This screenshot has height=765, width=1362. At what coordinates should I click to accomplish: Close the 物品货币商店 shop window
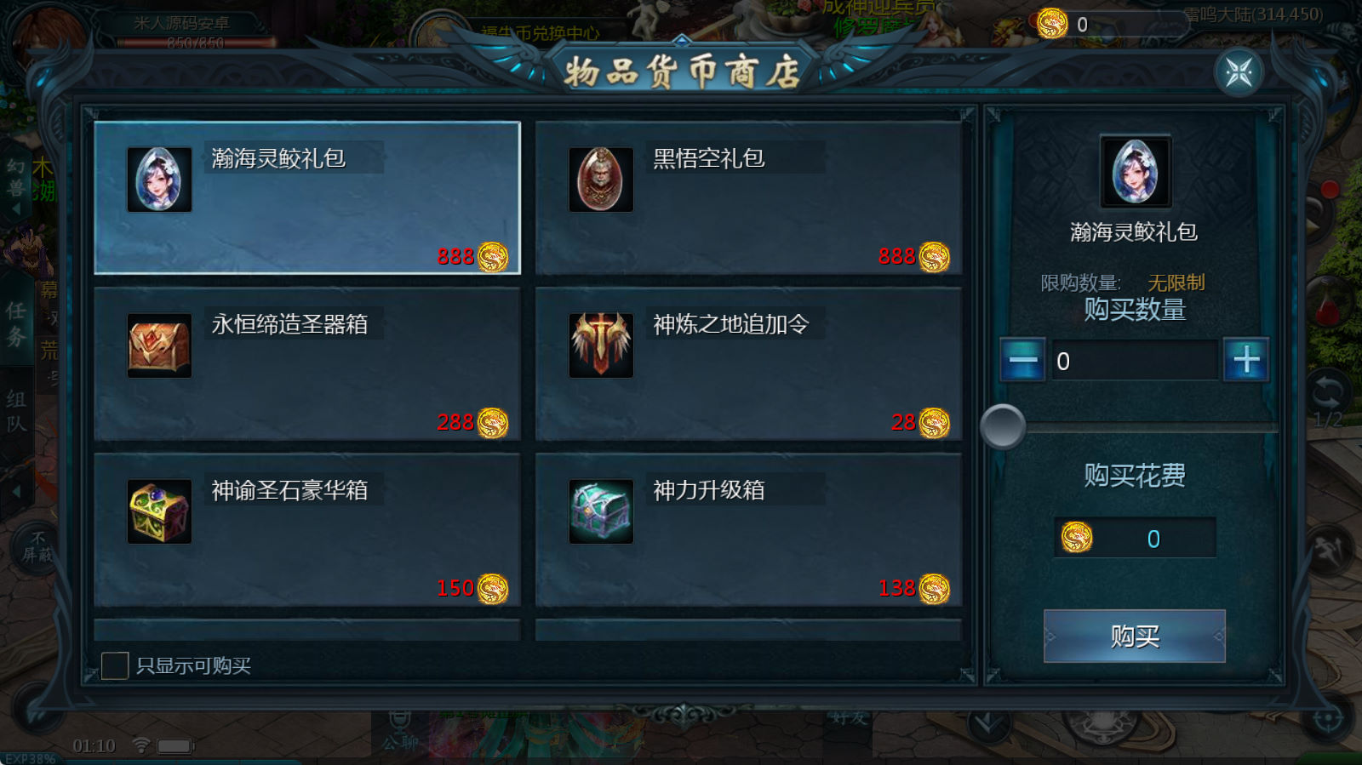tap(1239, 71)
